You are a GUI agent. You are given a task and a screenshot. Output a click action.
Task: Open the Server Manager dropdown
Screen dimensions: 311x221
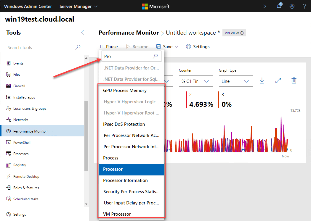(78, 6)
